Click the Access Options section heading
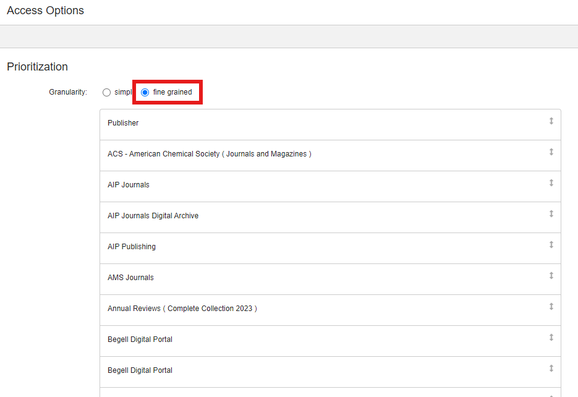This screenshot has height=397, width=578. click(45, 11)
